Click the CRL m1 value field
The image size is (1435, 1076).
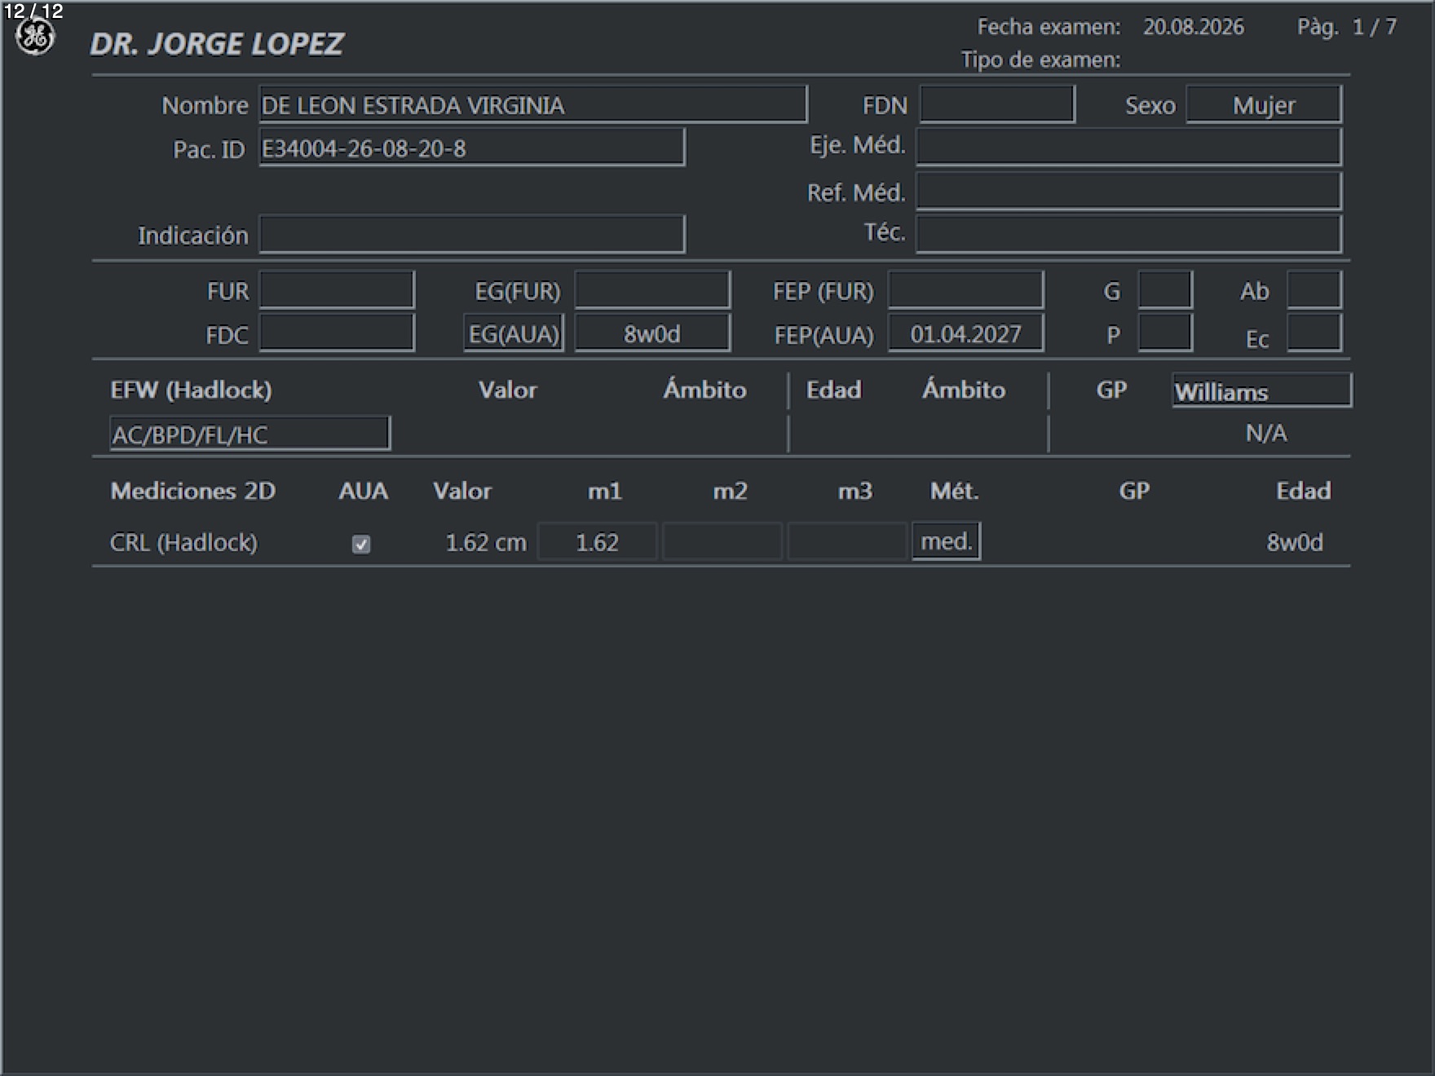tap(598, 542)
